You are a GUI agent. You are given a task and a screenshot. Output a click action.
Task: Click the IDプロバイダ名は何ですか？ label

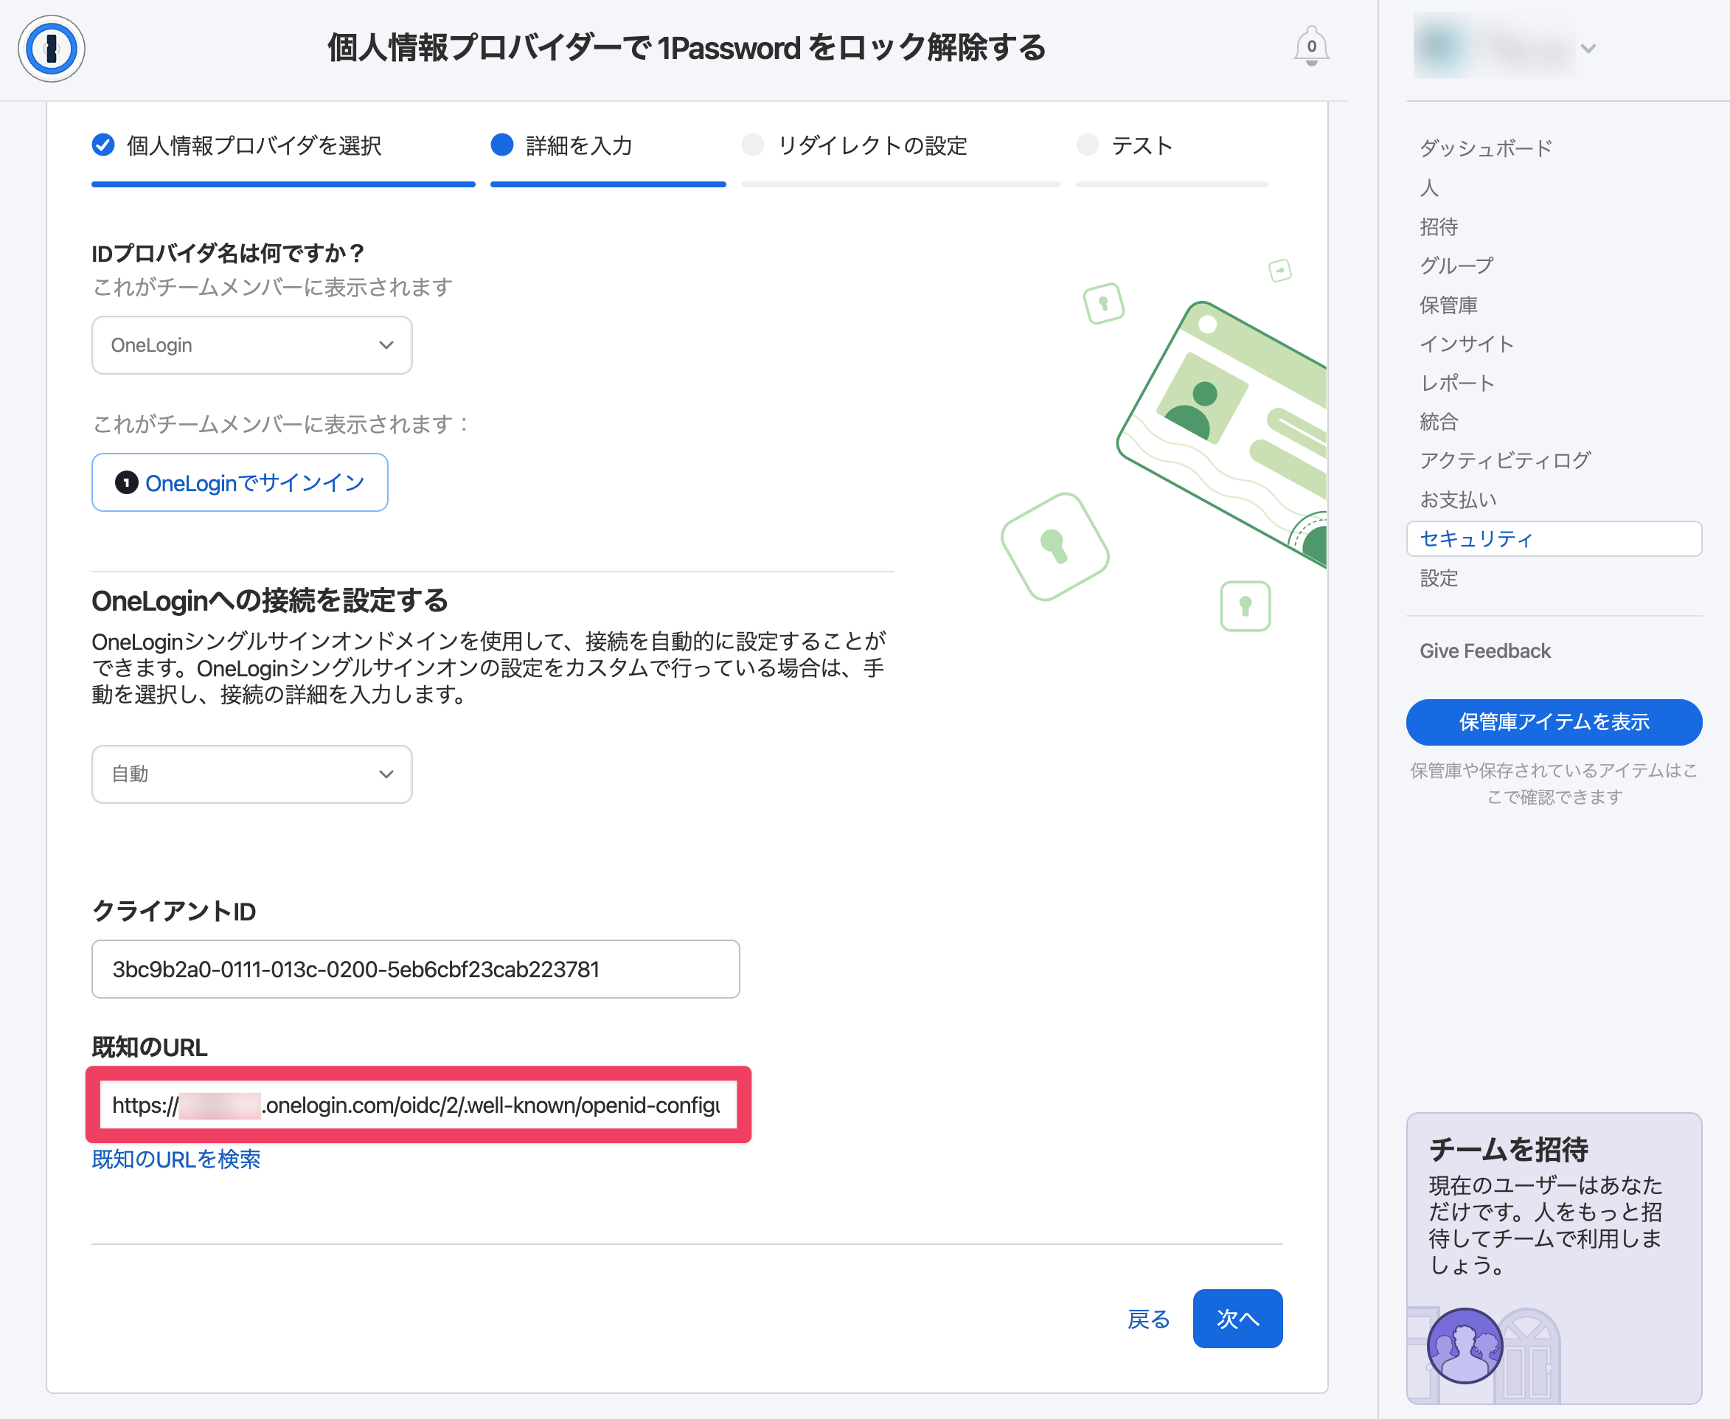coord(228,254)
